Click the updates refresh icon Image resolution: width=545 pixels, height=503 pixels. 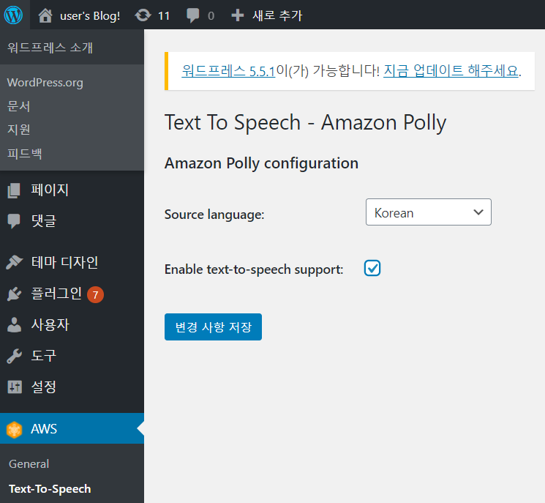143,15
